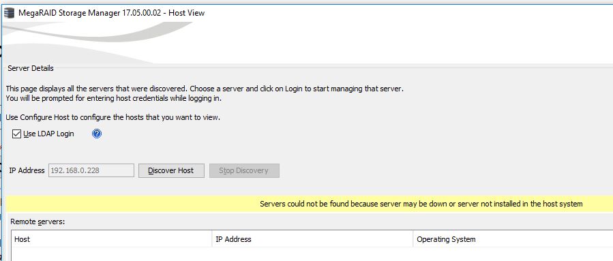Click the IP Address input field
This screenshot has width=613, height=261.
tap(91, 170)
